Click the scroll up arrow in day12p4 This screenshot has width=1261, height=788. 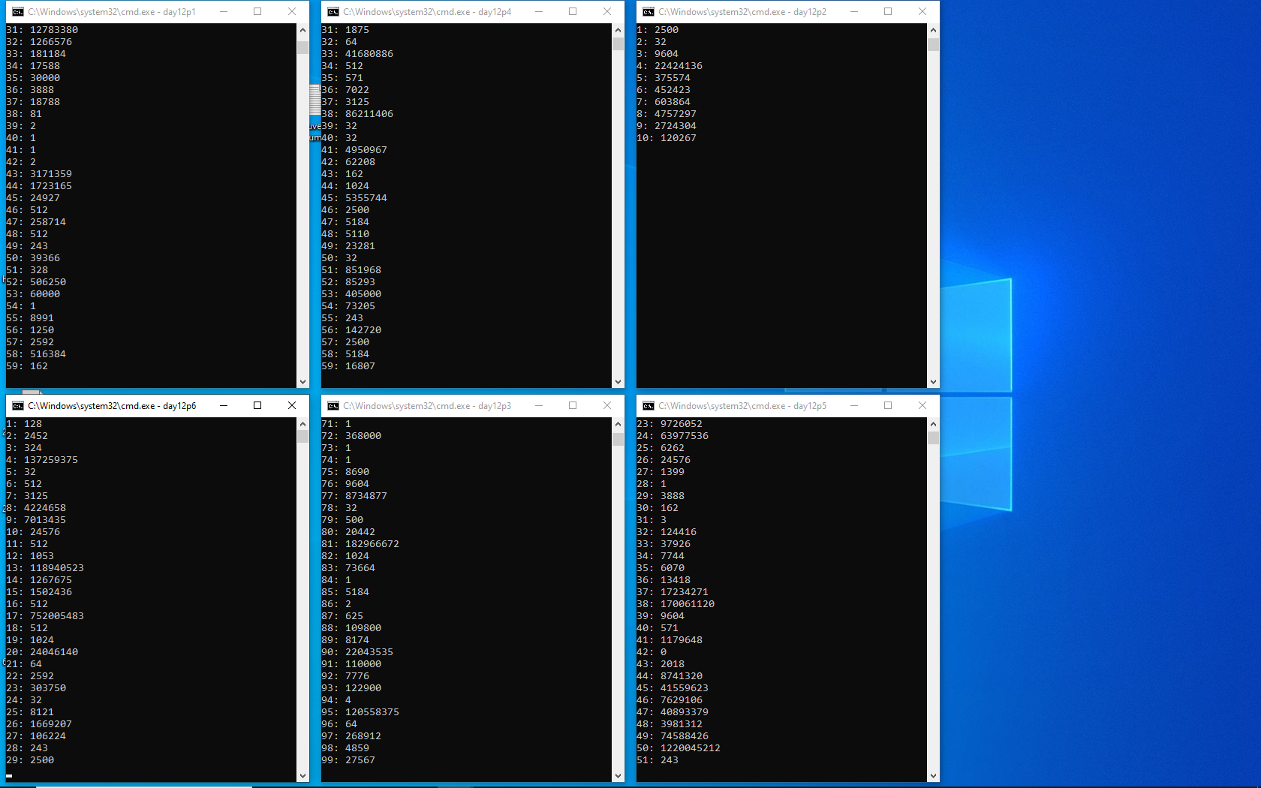tap(618, 30)
